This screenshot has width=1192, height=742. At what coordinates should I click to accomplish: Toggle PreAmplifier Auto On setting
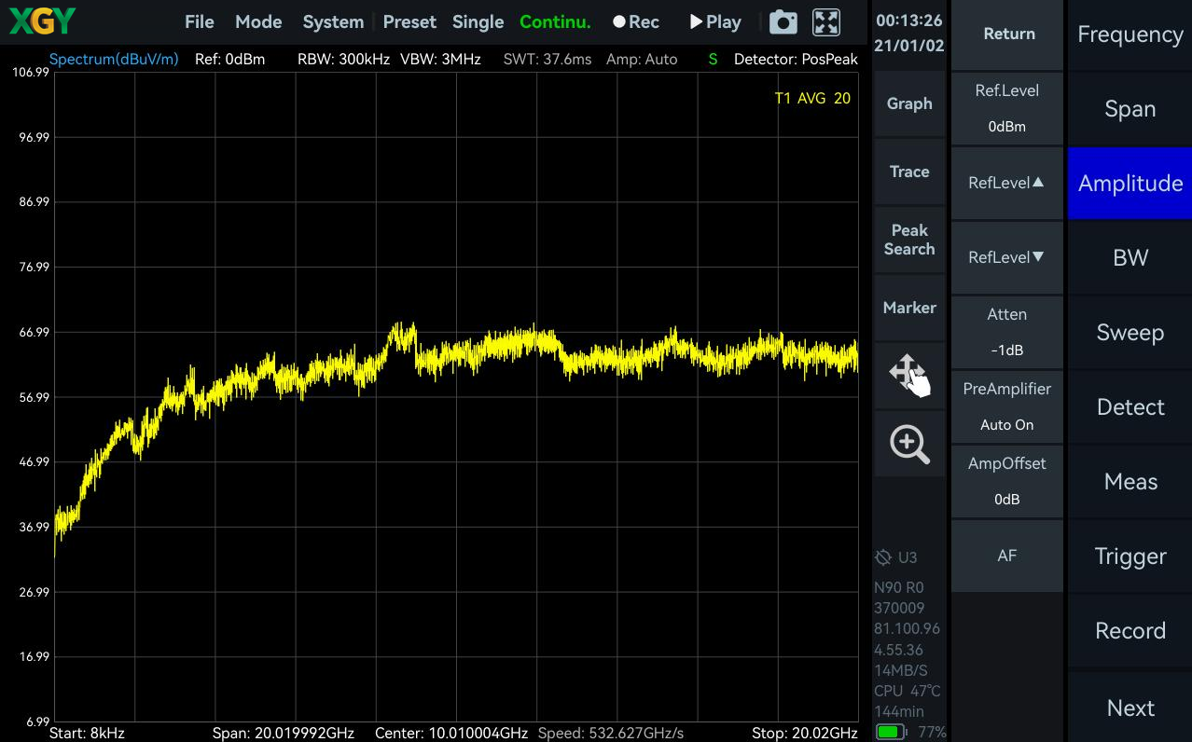[x=1007, y=406]
